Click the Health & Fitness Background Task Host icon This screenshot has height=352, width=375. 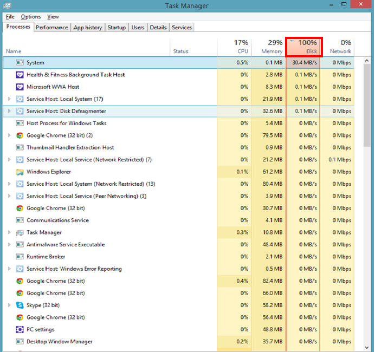point(20,75)
